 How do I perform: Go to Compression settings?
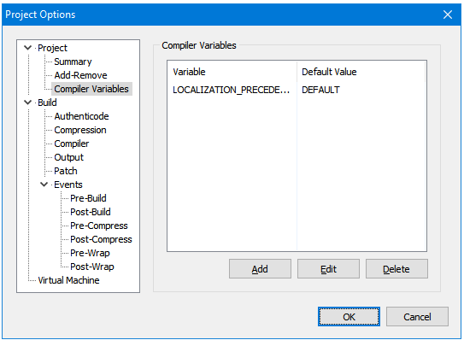80,130
